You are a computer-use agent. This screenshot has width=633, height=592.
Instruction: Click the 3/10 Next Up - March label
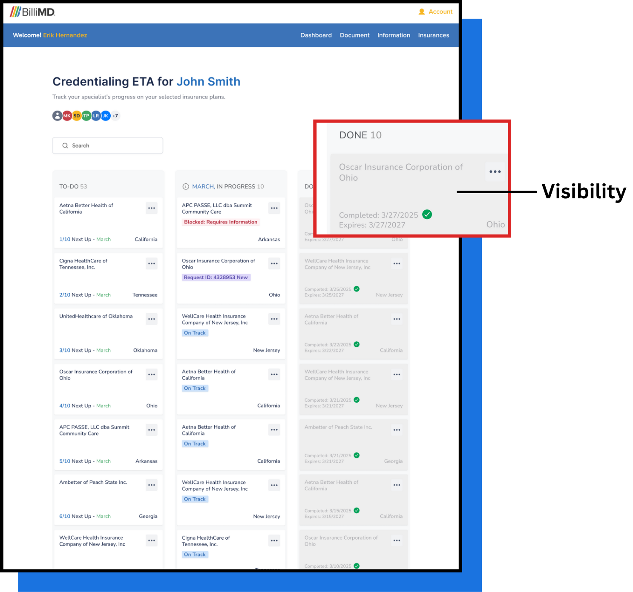(x=85, y=350)
